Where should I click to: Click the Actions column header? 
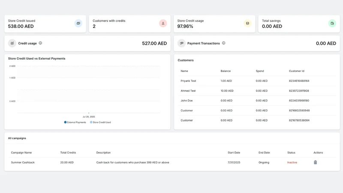click(318, 153)
